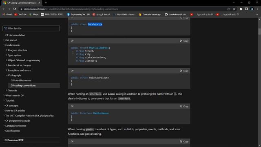Image resolution: width=261 pixels, height=147 pixels.
Task: Click the PhysicalAddress record name in code
Action: (99, 48)
